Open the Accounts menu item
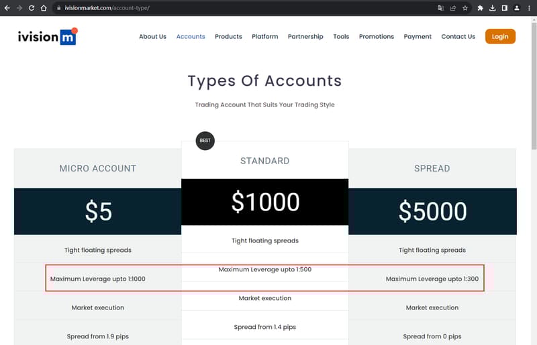The height and width of the screenshot is (345, 537). click(191, 37)
